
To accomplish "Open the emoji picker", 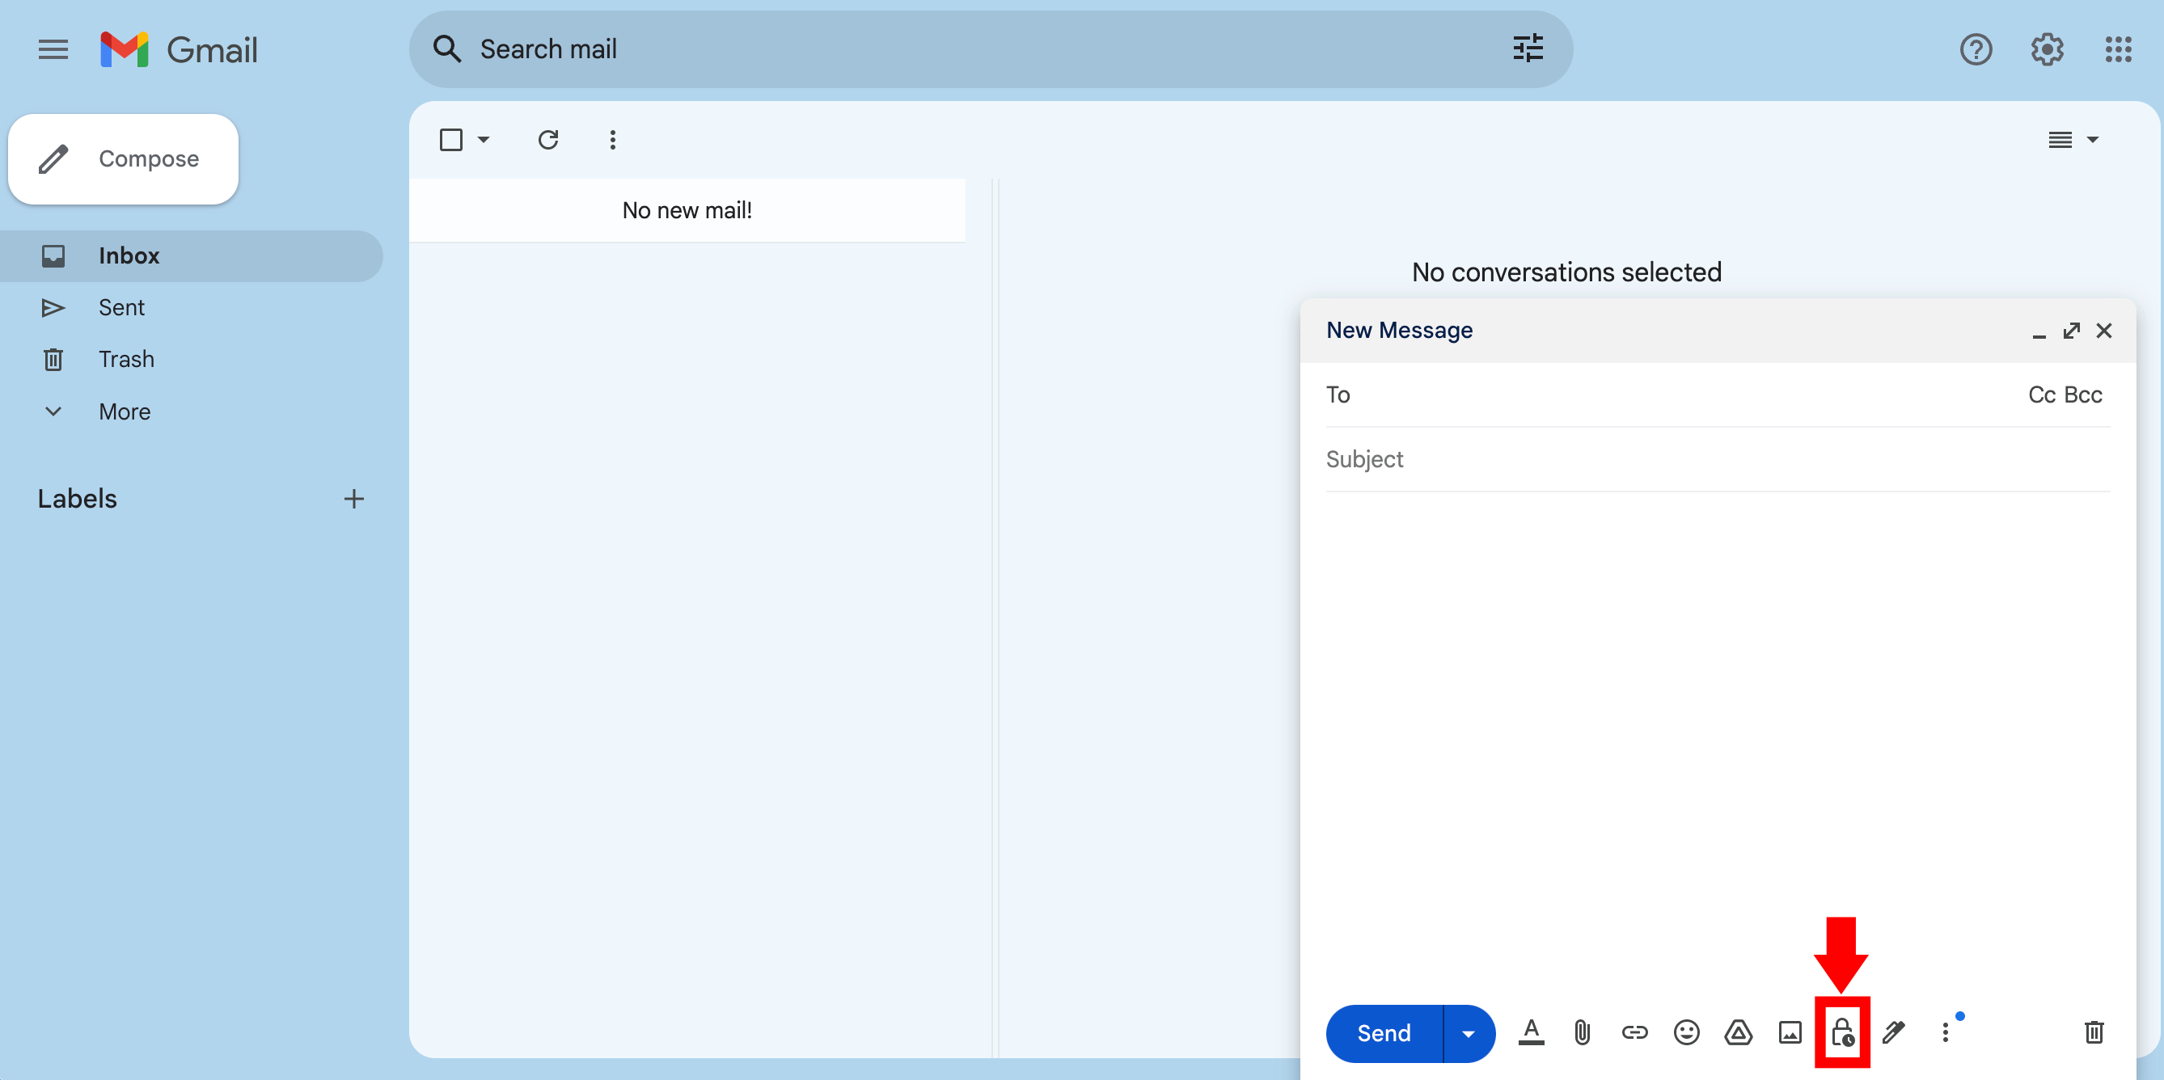I will (x=1686, y=1032).
